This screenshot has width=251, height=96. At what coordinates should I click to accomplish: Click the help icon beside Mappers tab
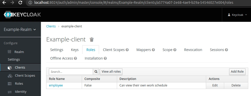tap(153, 50)
